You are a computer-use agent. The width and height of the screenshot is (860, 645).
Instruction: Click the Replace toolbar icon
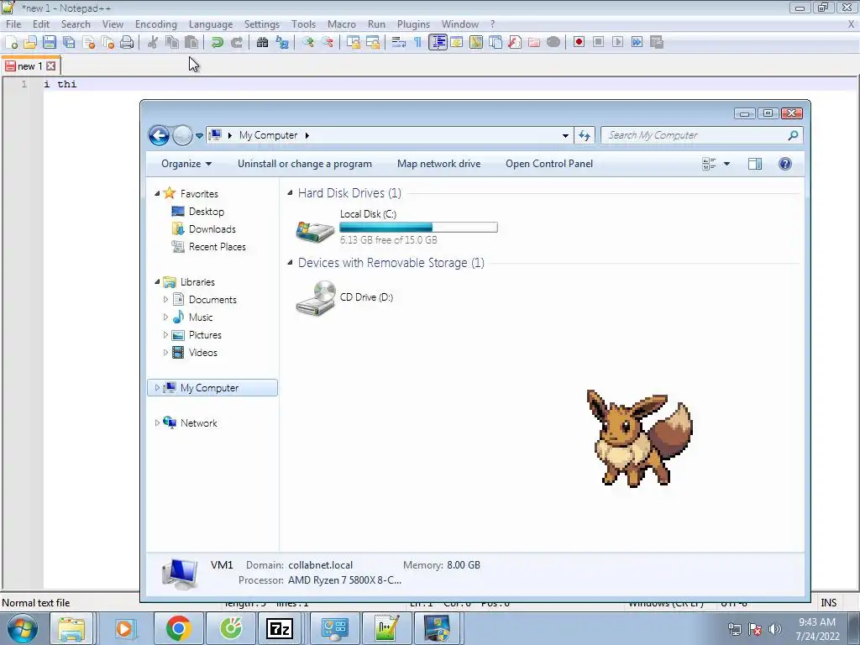click(282, 42)
